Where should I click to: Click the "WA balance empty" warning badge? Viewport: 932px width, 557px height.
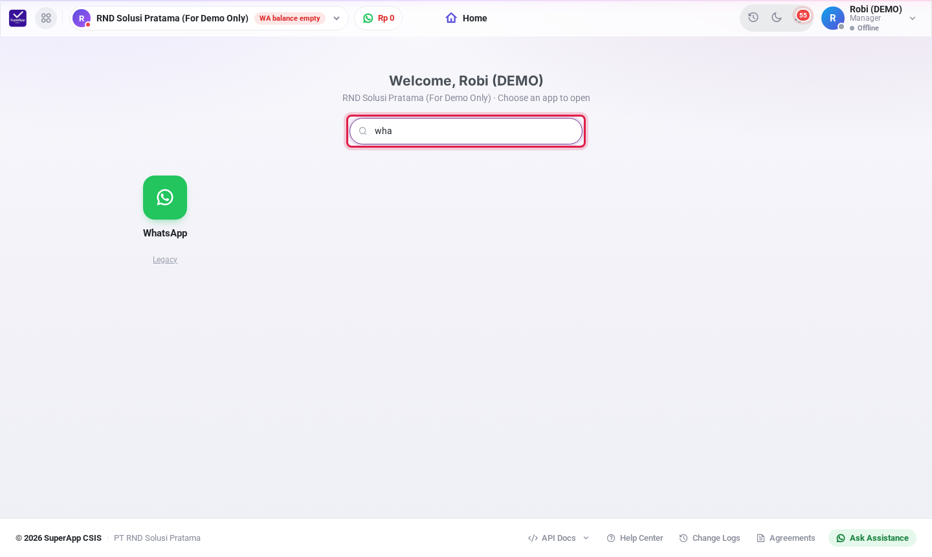click(x=290, y=18)
